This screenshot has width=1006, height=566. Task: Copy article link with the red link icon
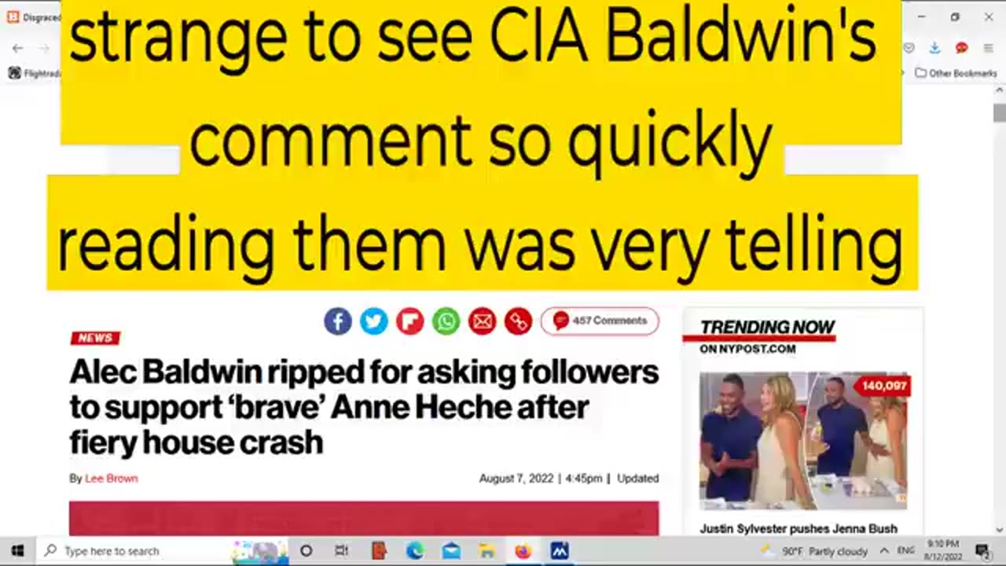518,321
